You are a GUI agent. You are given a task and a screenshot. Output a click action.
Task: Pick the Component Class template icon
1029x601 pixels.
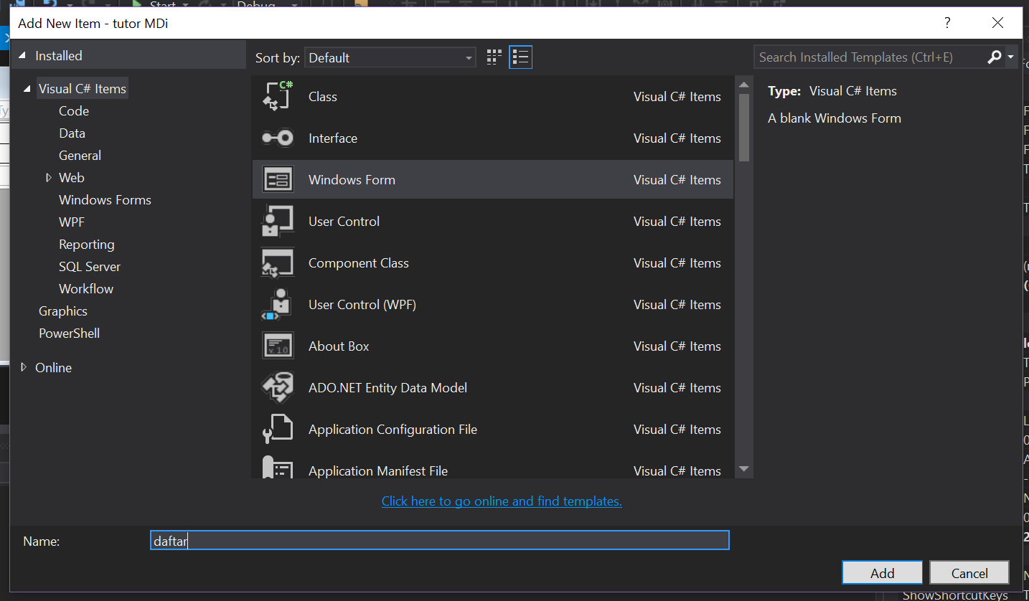pyautogui.click(x=278, y=262)
